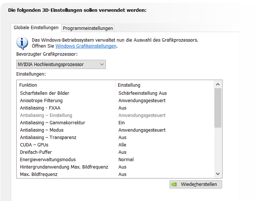258x201 pixels.
Task: Click the Normal value for Energieverwaltungsmodus
Action: click(126, 160)
